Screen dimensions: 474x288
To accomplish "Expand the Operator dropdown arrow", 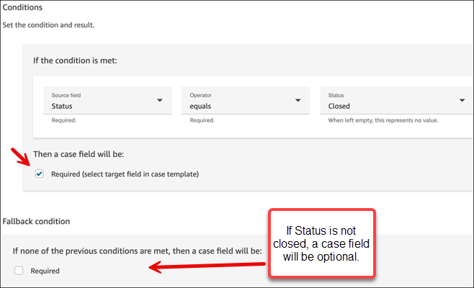I will click(x=298, y=100).
